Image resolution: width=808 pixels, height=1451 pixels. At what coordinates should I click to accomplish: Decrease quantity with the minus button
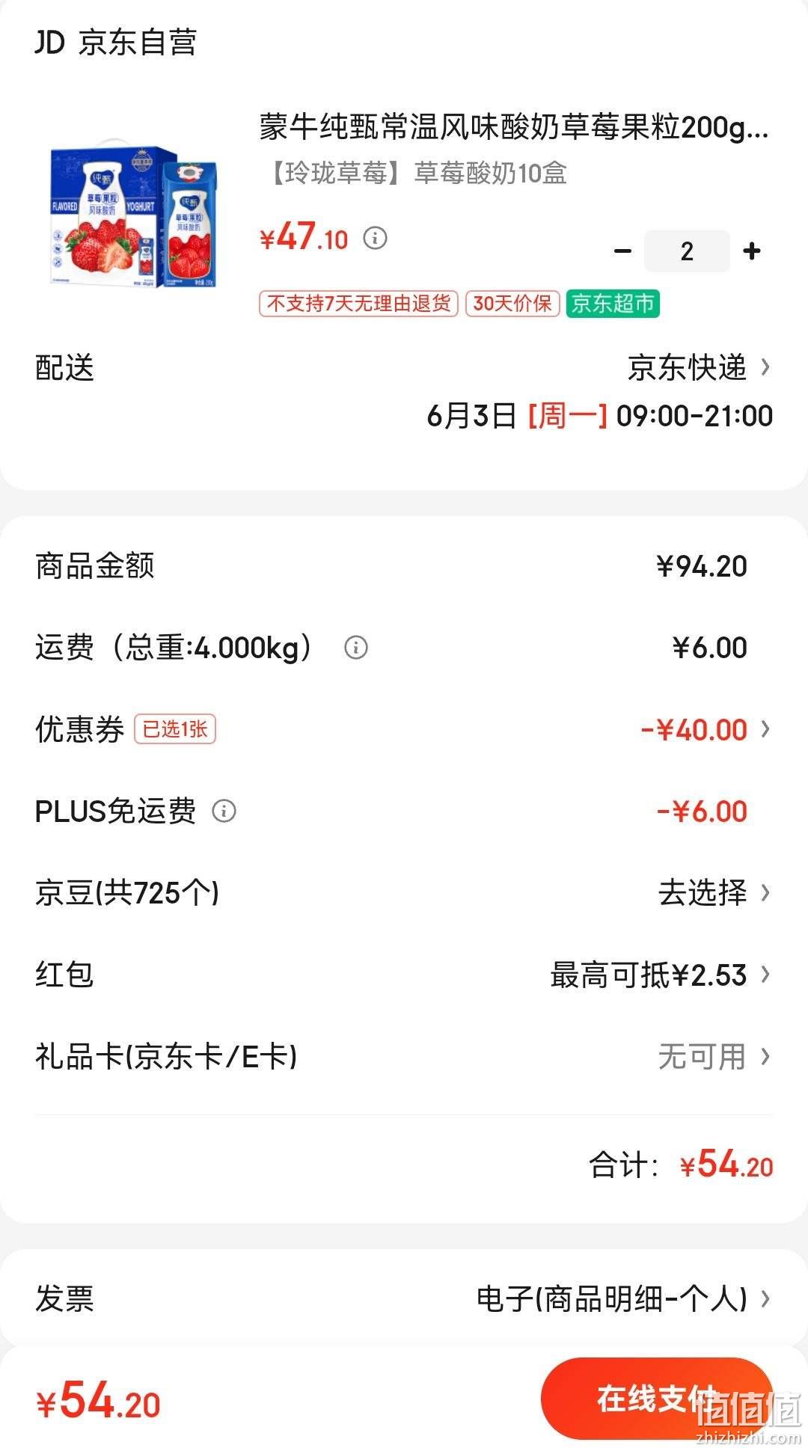pos(622,251)
